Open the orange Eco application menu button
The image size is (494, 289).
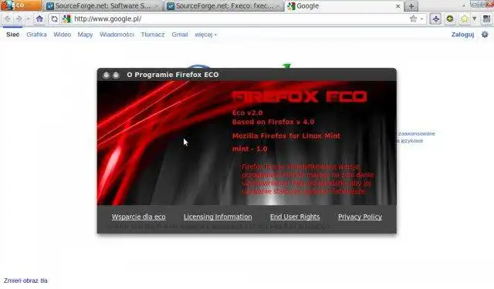point(21,5)
